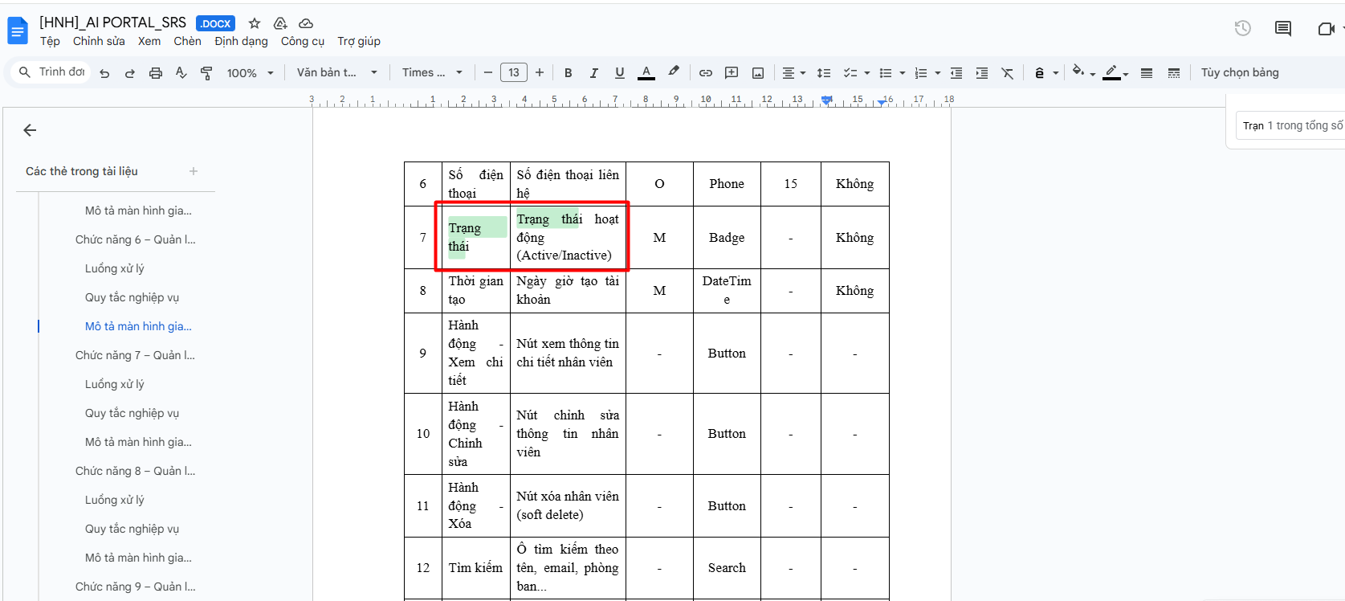Click the insert image icon
The height and width of the screenshot is (601, 1345).
coord(757,73)
